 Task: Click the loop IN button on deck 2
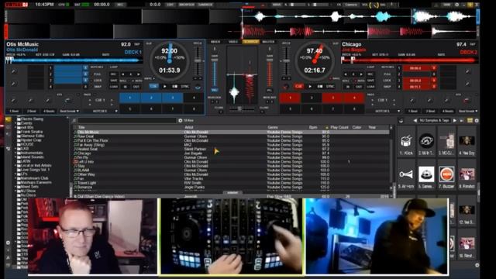tap(348, 87)
